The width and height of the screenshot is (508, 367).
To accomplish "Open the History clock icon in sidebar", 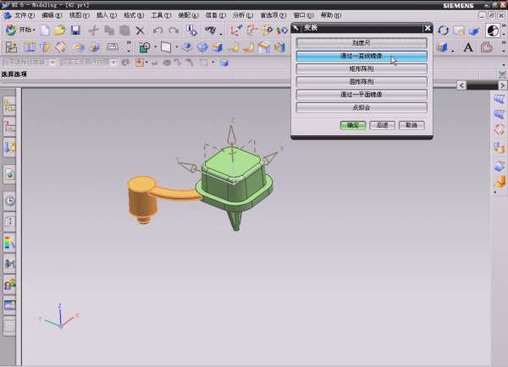I will coord(10,201).
